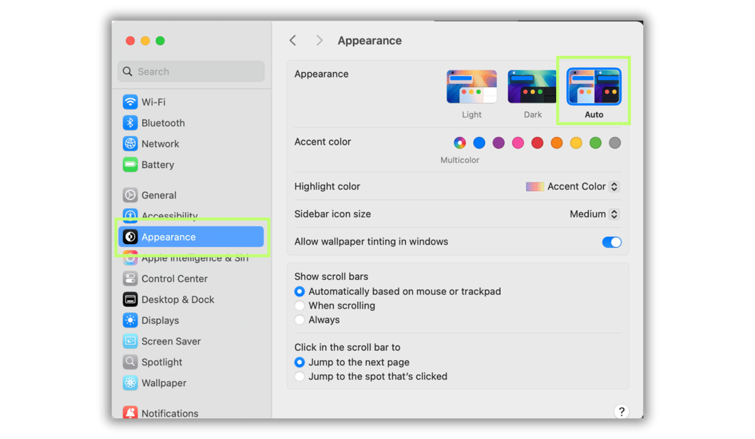The width and height of the screenshot is (755, 439).
Task: Click the Screen Saver icon
Action: click(130, 341)
